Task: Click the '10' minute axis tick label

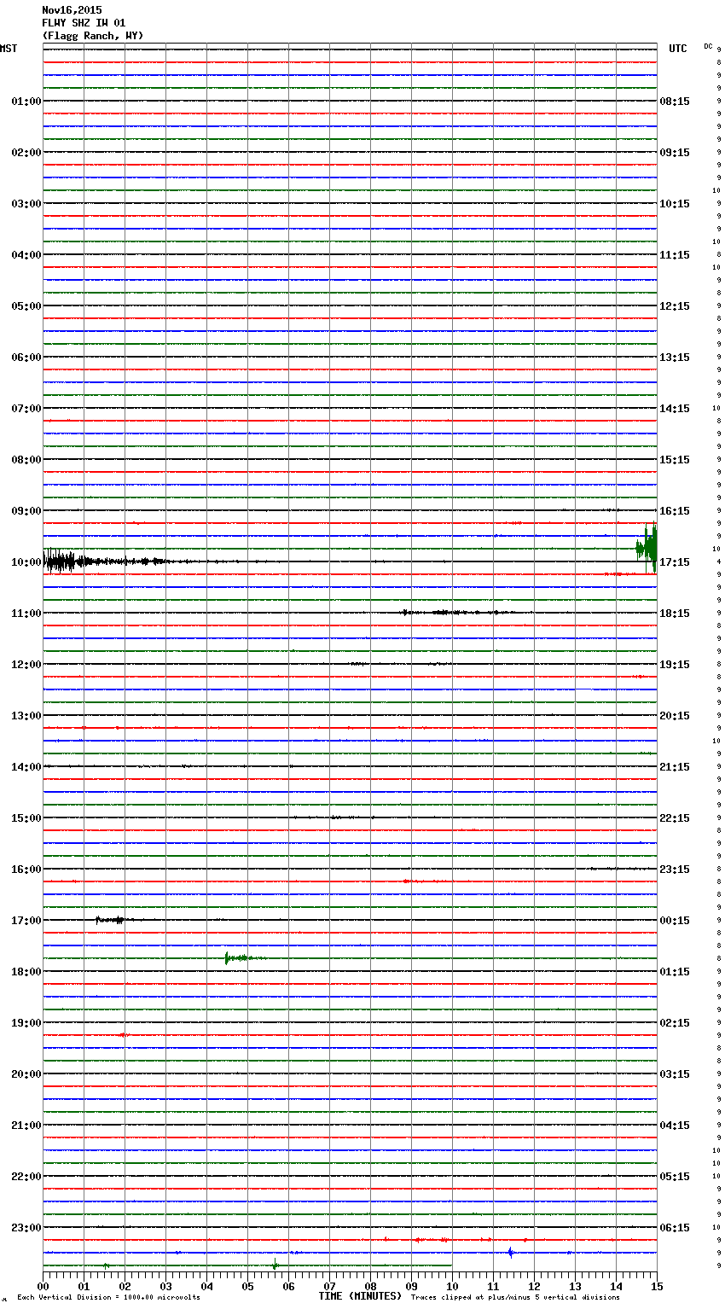Action: (x=452, y=1285)
